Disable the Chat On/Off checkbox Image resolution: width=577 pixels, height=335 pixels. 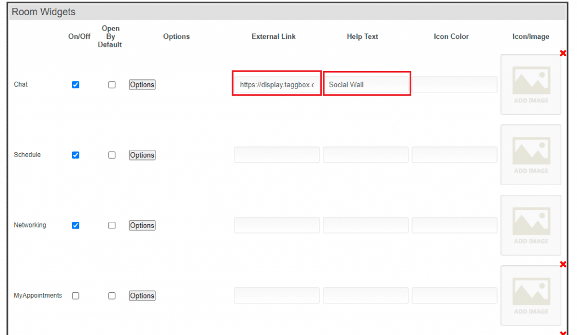pos(76,84)
